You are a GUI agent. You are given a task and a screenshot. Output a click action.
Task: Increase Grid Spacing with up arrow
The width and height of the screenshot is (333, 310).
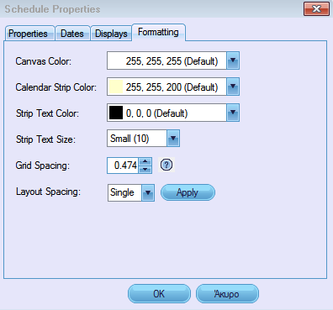145,161
